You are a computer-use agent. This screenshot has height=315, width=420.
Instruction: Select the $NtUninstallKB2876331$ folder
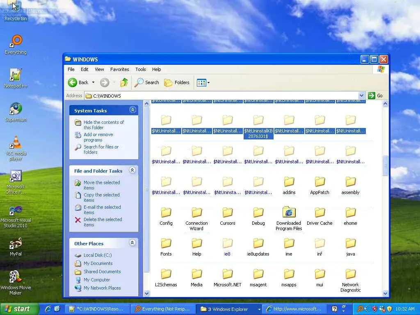point(258,127)
